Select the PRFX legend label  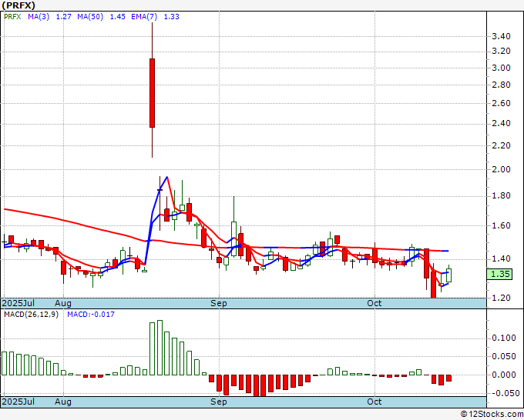click(12, 17)
